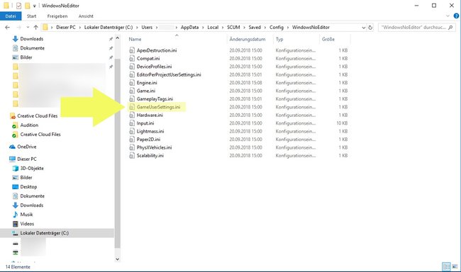
Task: Open OneDrive in navigation pane
Action: (27, 147)
